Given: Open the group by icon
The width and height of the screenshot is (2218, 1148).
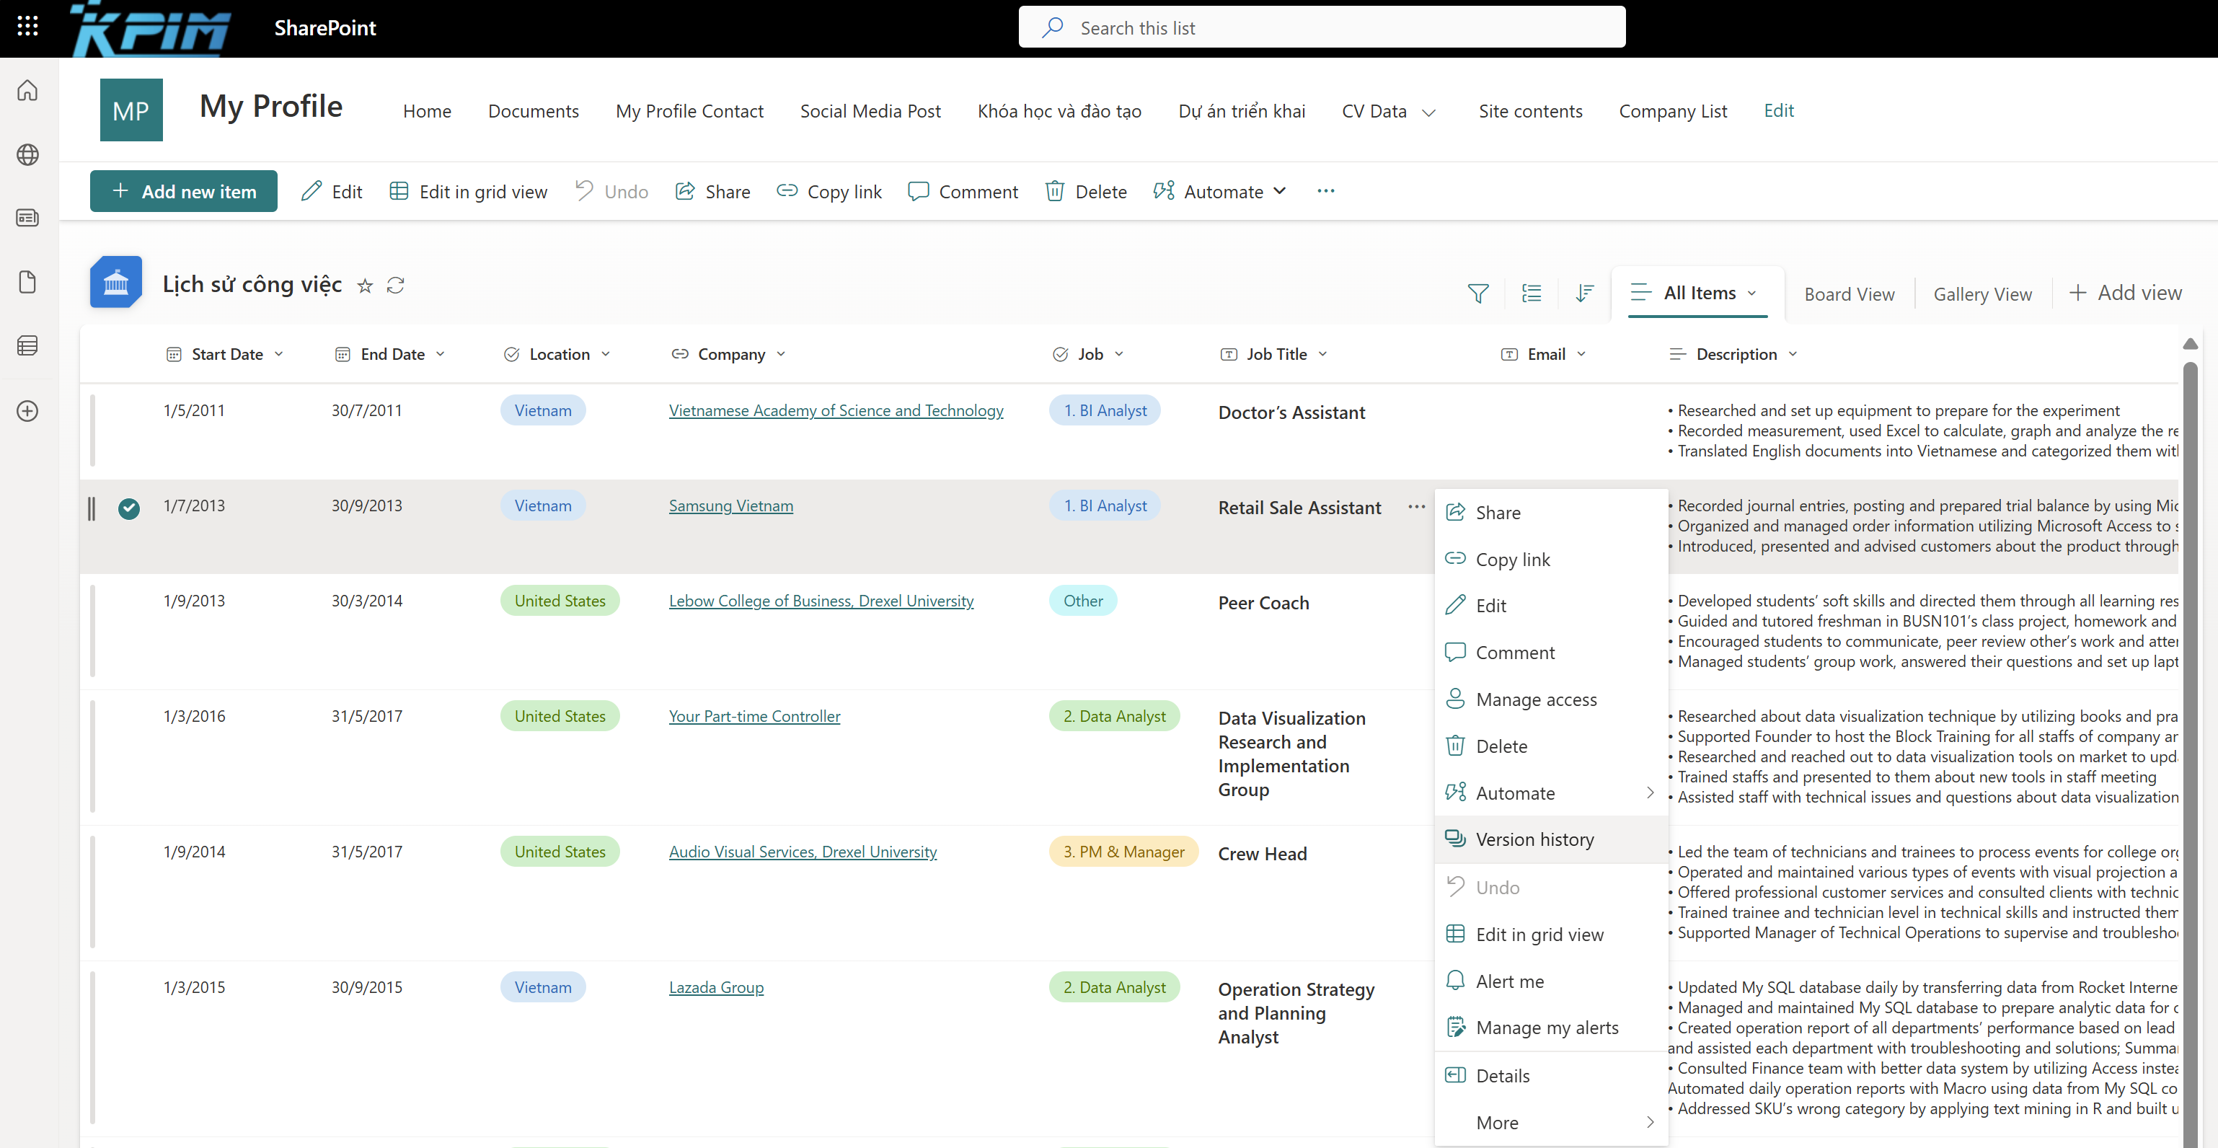Looking at the screenshot, I should point(1531,293).
